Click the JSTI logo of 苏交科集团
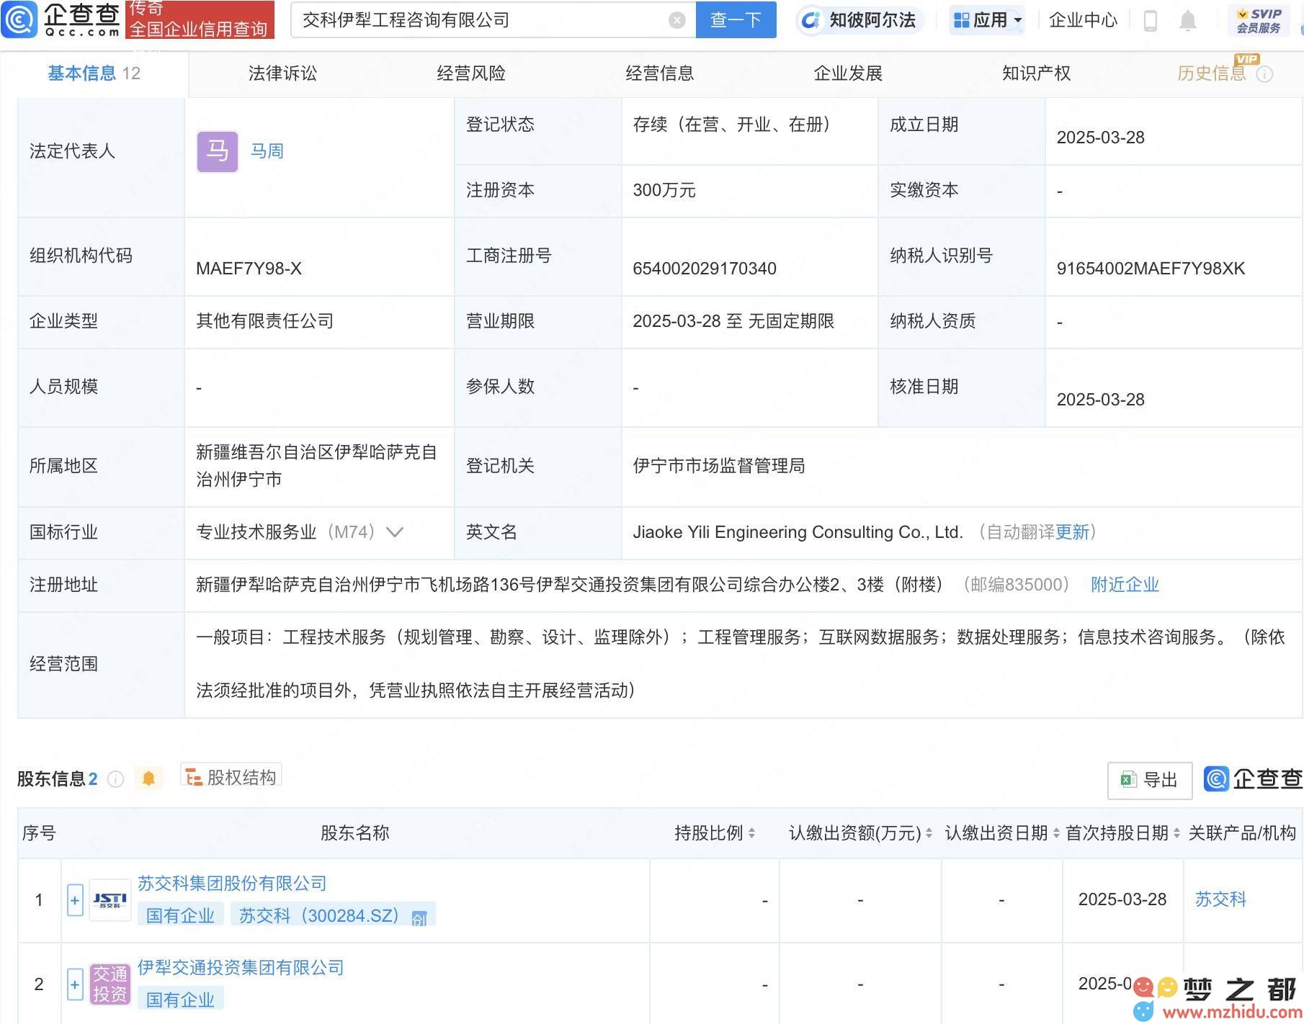Screen dimensions: 1304x1024 [x=110, y=900]
